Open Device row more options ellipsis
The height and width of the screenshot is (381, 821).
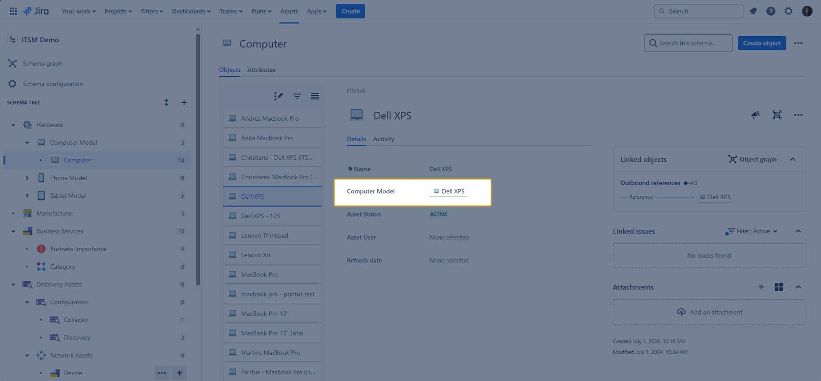(x=162, y=373)
